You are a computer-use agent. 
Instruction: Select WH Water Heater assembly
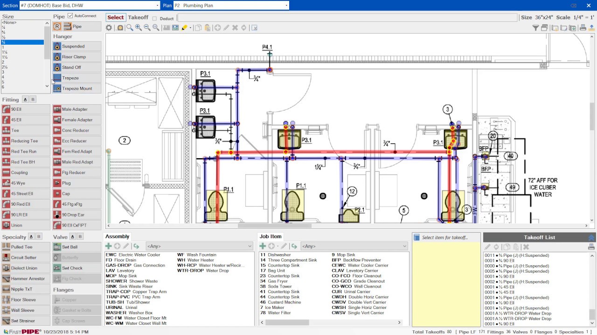click(x=195, y=260)
